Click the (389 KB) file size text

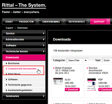(x=103, y=83)
